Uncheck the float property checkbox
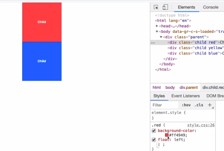 (x=154, y=140)
